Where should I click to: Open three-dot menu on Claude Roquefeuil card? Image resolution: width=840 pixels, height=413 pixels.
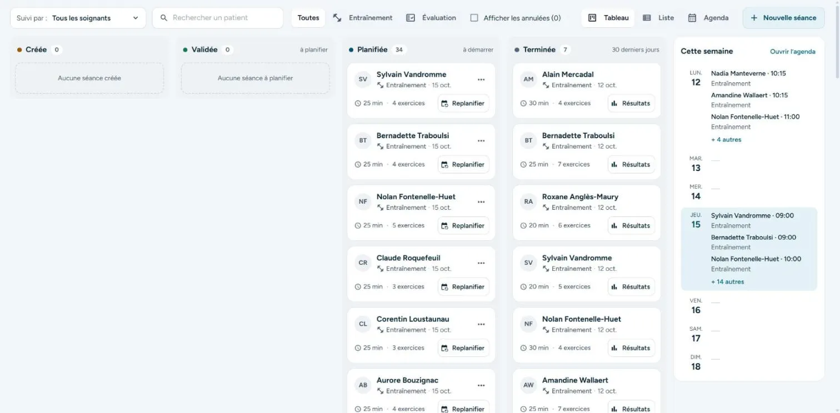[481, 263]
